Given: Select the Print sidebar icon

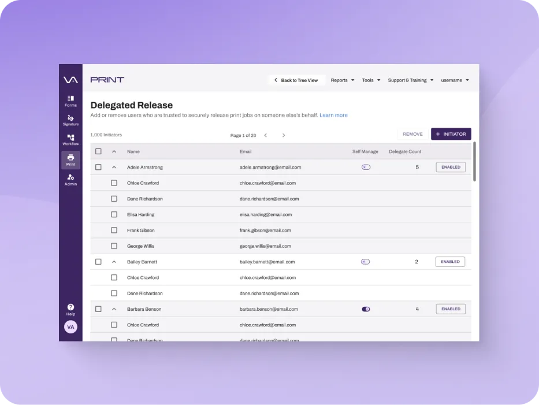Looking at the screenshot, I should [70, 159].
